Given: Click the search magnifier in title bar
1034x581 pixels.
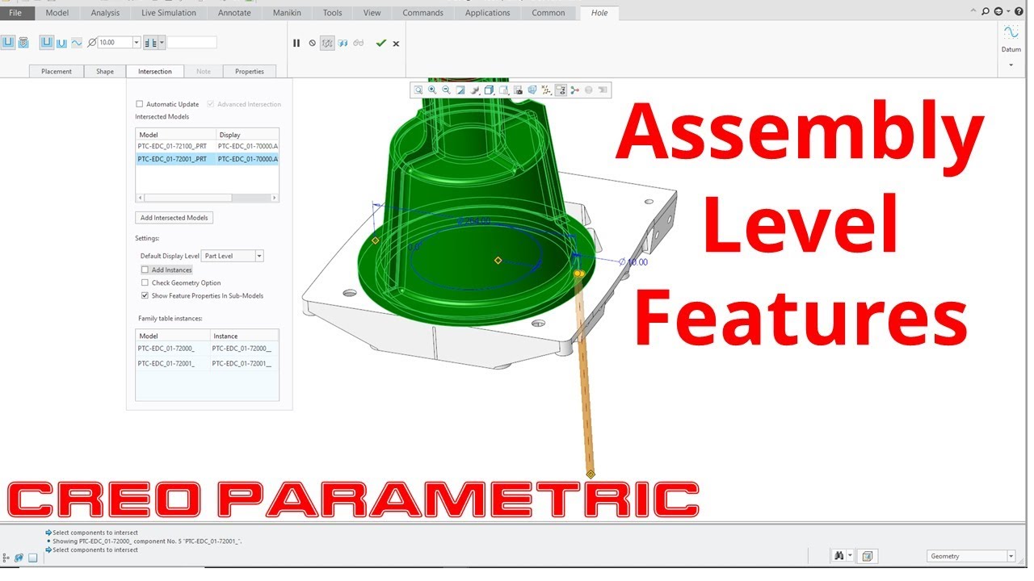Looking at the screenshot, I should pyautogui.click(x=985, y=11).
